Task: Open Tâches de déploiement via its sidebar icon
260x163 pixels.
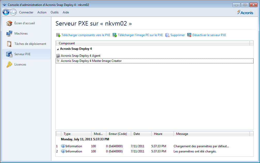Action: click(9, 44)
